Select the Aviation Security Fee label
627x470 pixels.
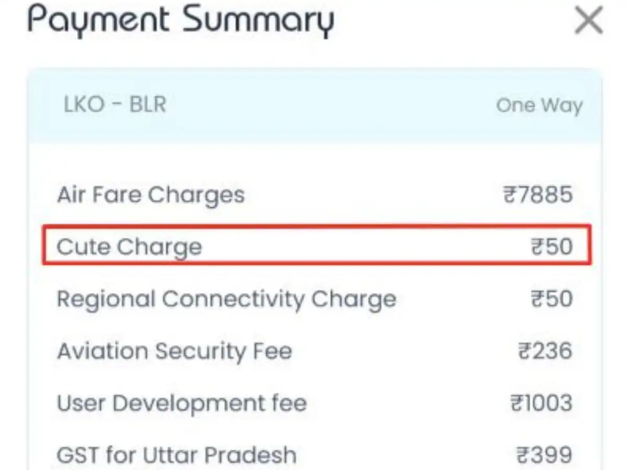[174, 351]
